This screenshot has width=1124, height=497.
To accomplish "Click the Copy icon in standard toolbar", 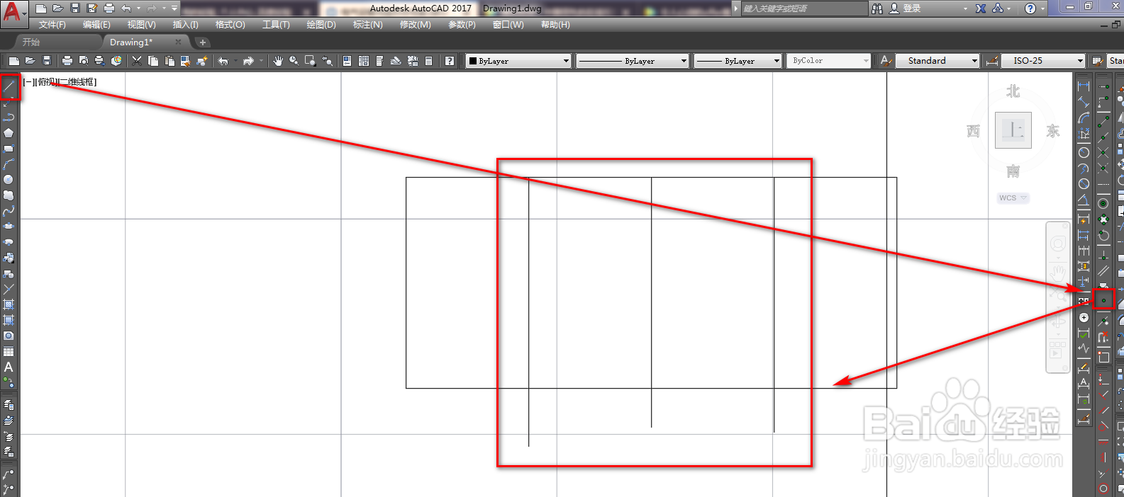I will (153, 61).
